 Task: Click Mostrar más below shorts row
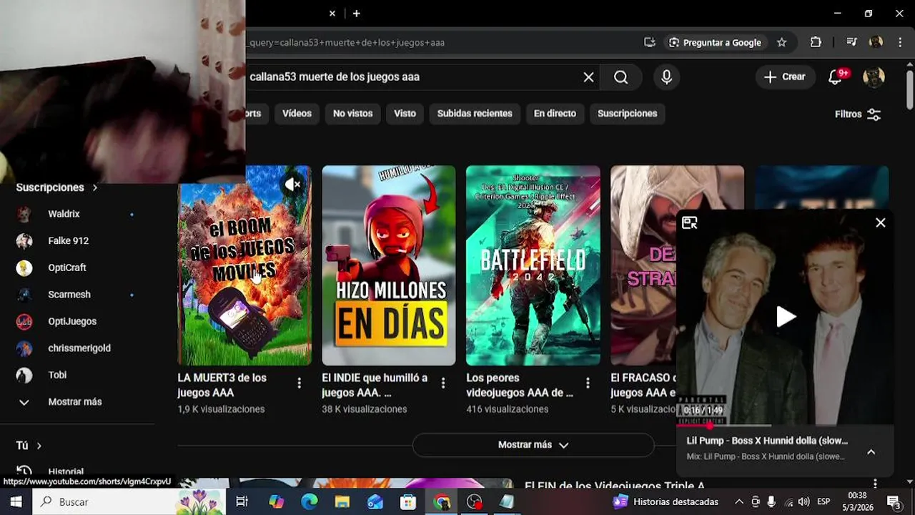point(533,445)
